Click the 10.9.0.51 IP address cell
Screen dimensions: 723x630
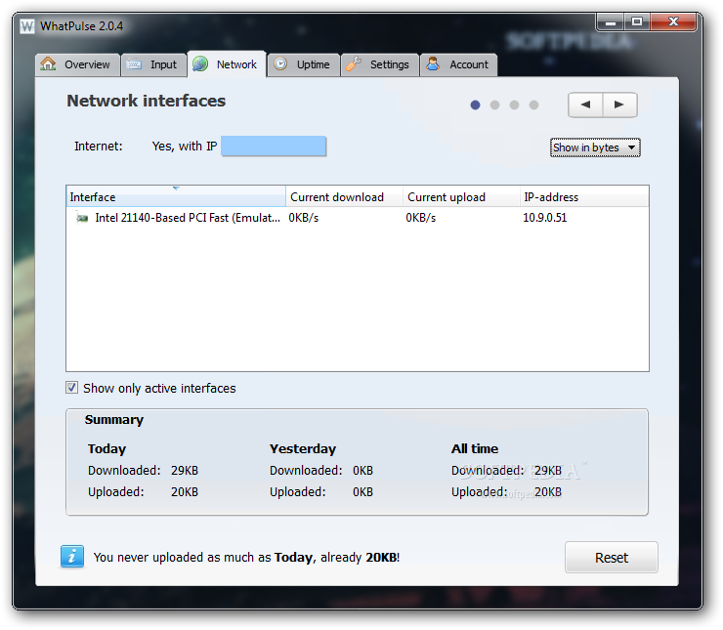pos(544,218)
